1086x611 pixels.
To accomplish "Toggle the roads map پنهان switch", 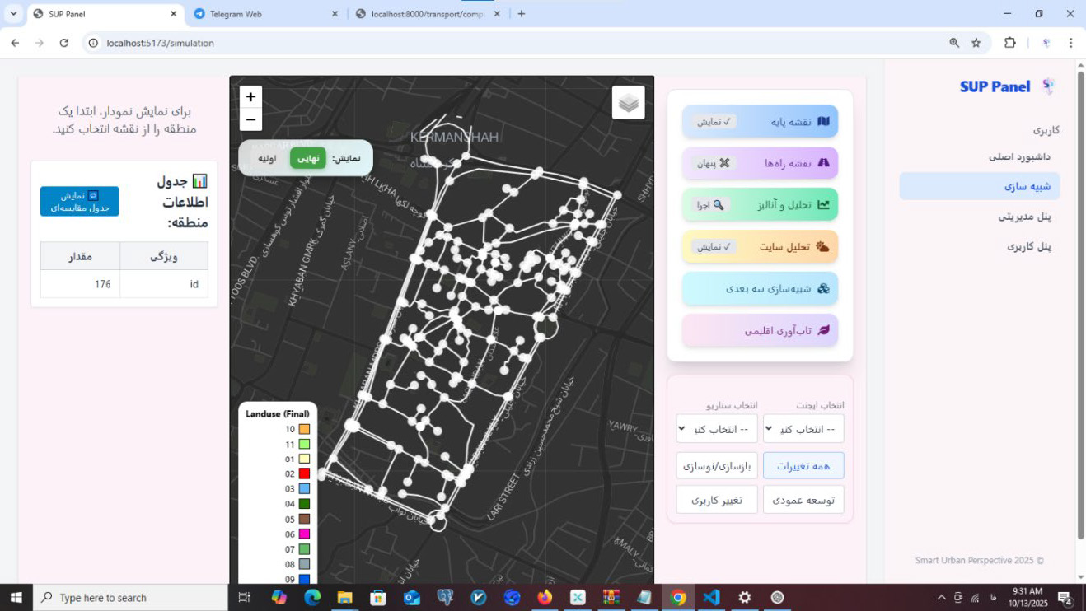I will 714,163.
